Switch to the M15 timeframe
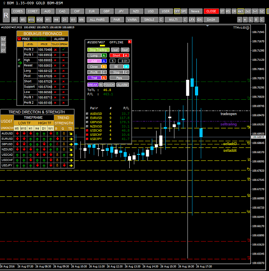The image size is (269, 271). [31, 20]
